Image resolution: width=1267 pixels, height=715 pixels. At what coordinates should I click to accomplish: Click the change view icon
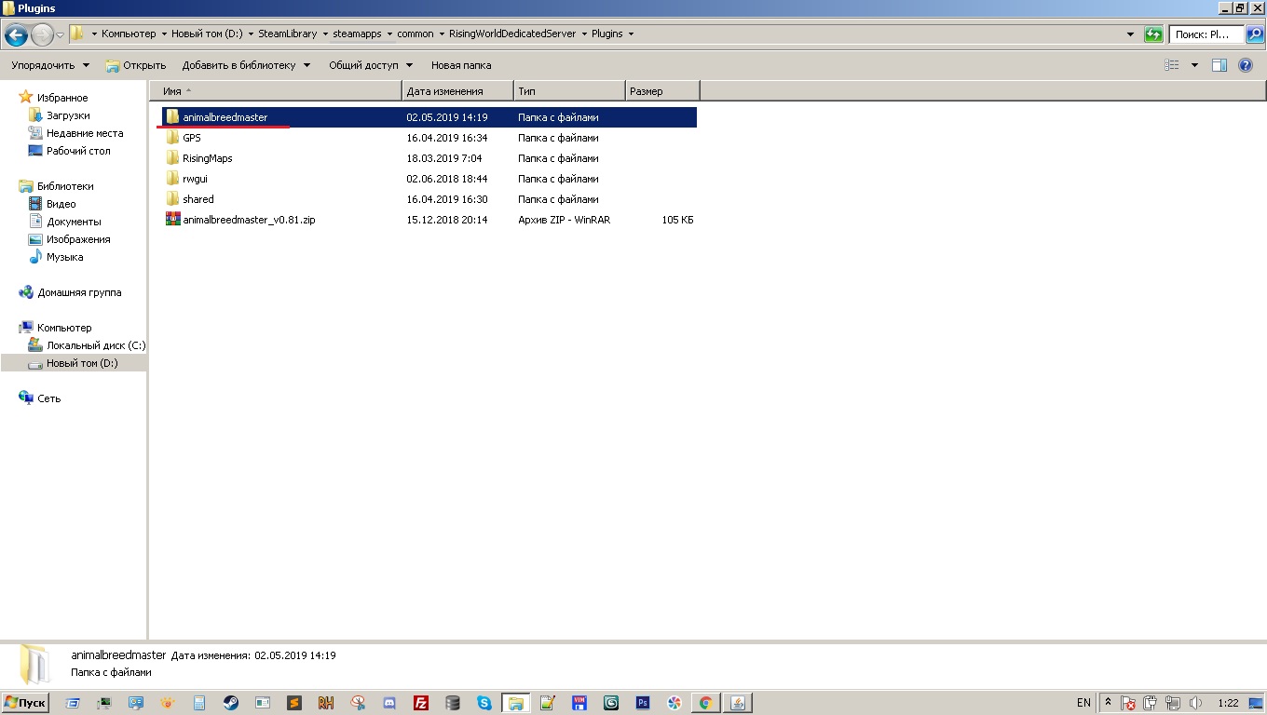coord(1172,65)
